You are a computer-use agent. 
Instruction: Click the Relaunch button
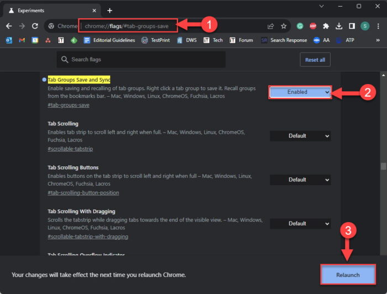click(348, 275)
